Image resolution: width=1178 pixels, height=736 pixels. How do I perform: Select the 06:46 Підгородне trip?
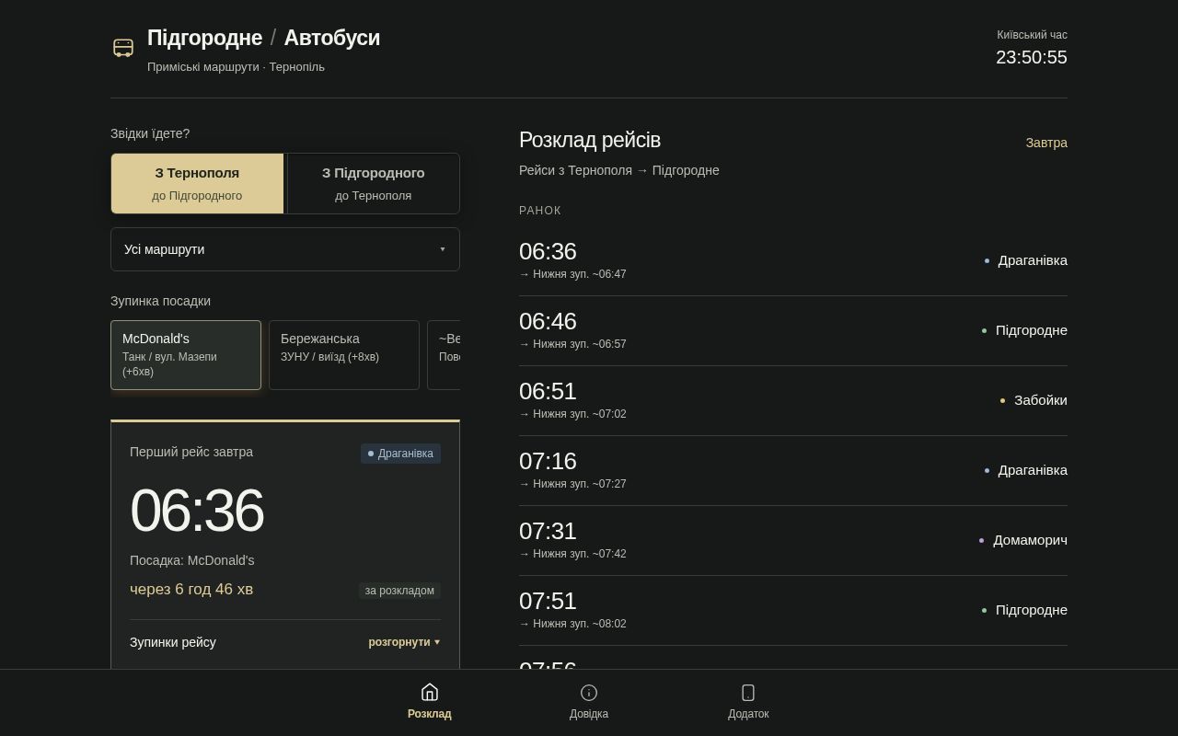[793, 331]
